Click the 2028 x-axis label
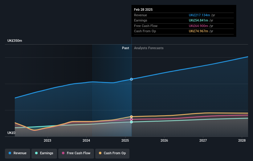Screen dimensions: 253x161 (242, 141)
